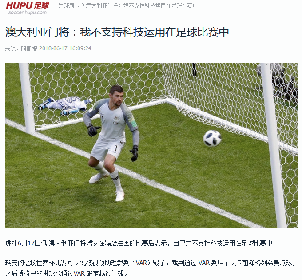The image size is (302, 280).
Task: Open the soccer.hupu.com text under the logo
Action: [28, 12]
